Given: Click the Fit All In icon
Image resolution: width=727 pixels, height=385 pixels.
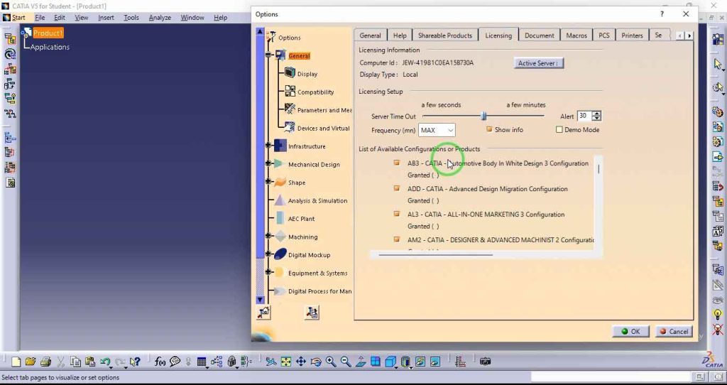Looking at the screenshot, I should point(285,362).
